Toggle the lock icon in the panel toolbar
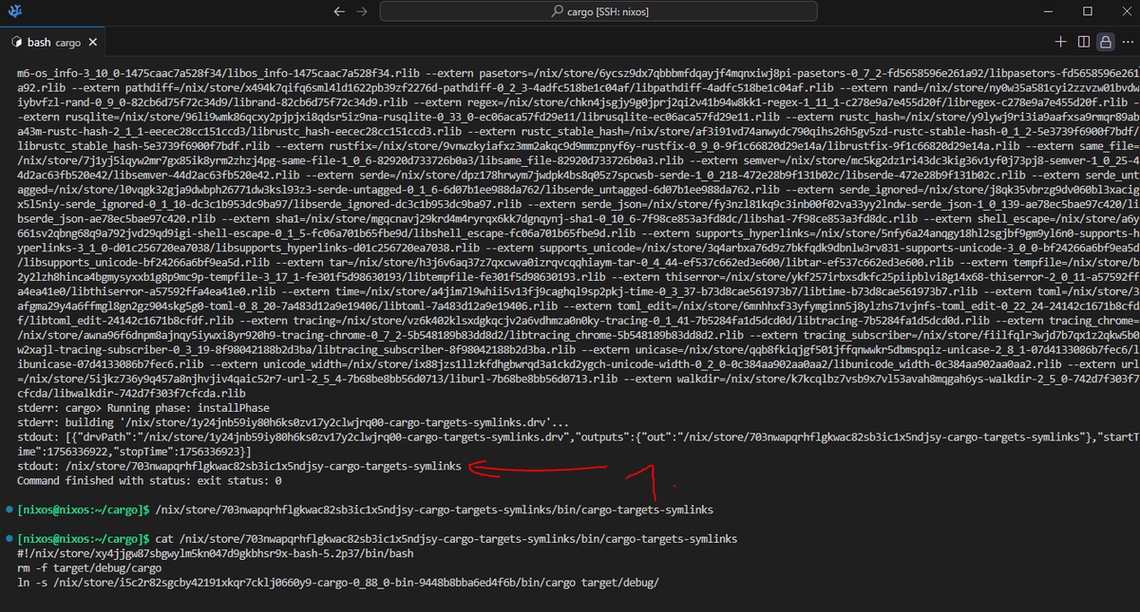Image resolution: width=1140 pixels, height=612 pixels. (1105, 42)
